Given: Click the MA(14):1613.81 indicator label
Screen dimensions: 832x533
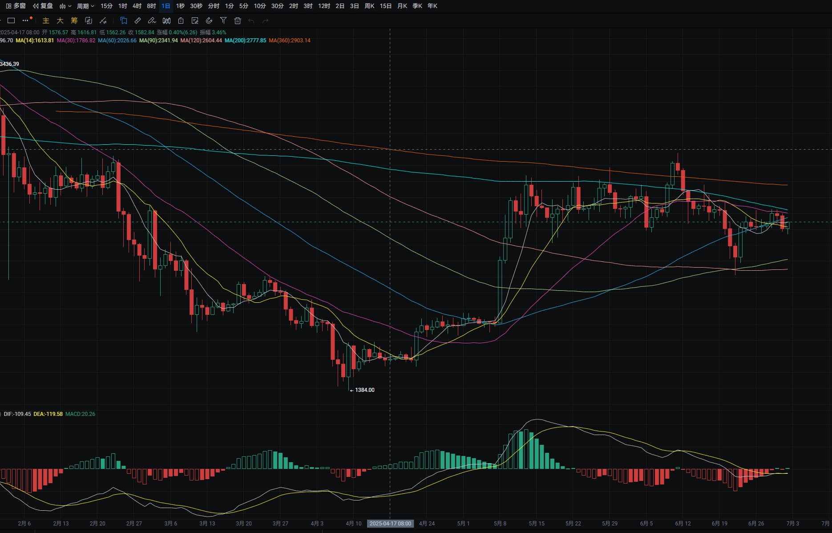Looking at the screenshot, I should point(35,41).
